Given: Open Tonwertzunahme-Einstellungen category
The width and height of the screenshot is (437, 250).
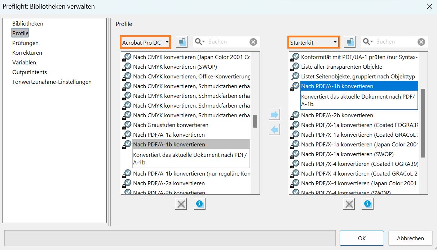Looking at the screenshot, I should tap(52, 82).
